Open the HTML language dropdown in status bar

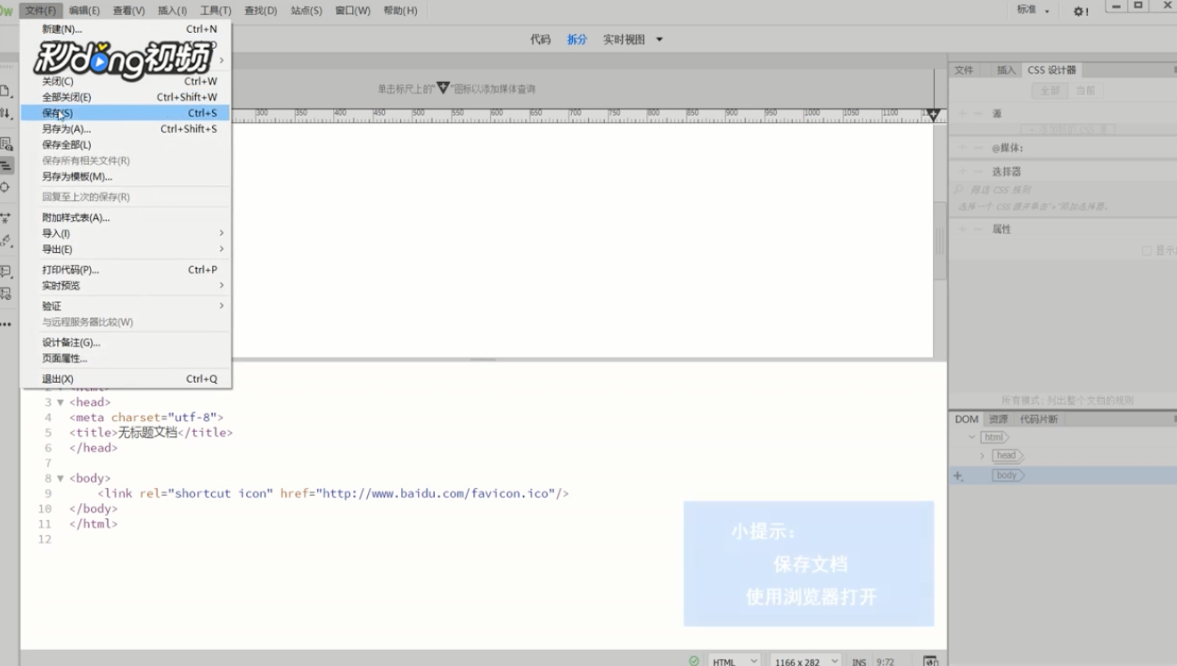click(734, 662)
